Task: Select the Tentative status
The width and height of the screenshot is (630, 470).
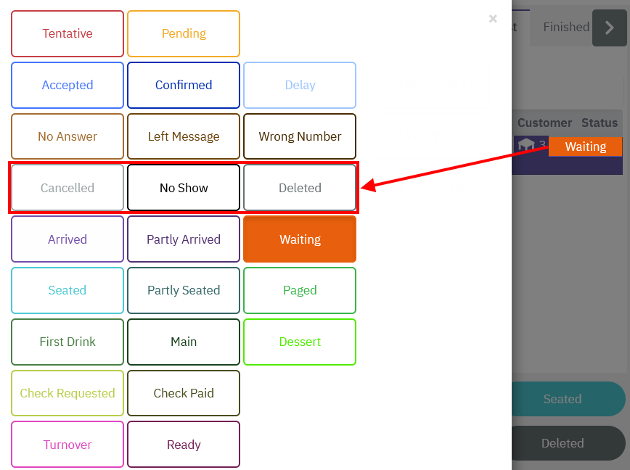Action: pos(67,33)
